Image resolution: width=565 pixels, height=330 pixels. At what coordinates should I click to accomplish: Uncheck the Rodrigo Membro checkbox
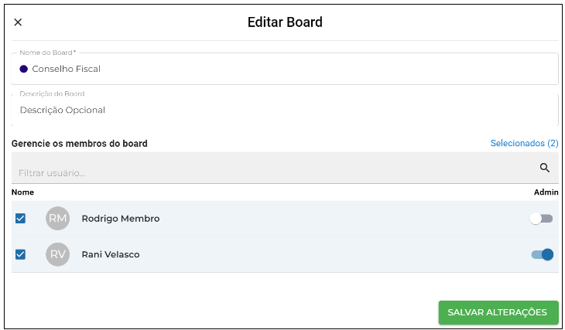pos(21,219)
